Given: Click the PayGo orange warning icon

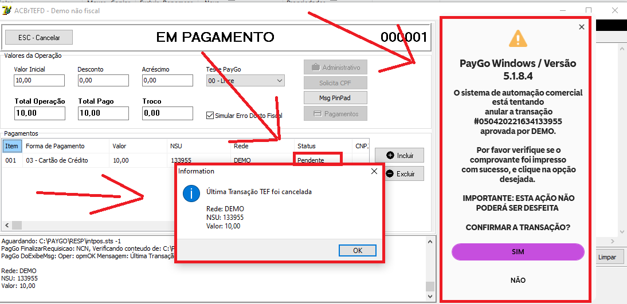Looking at the screenshot, I should coord(518,39).
